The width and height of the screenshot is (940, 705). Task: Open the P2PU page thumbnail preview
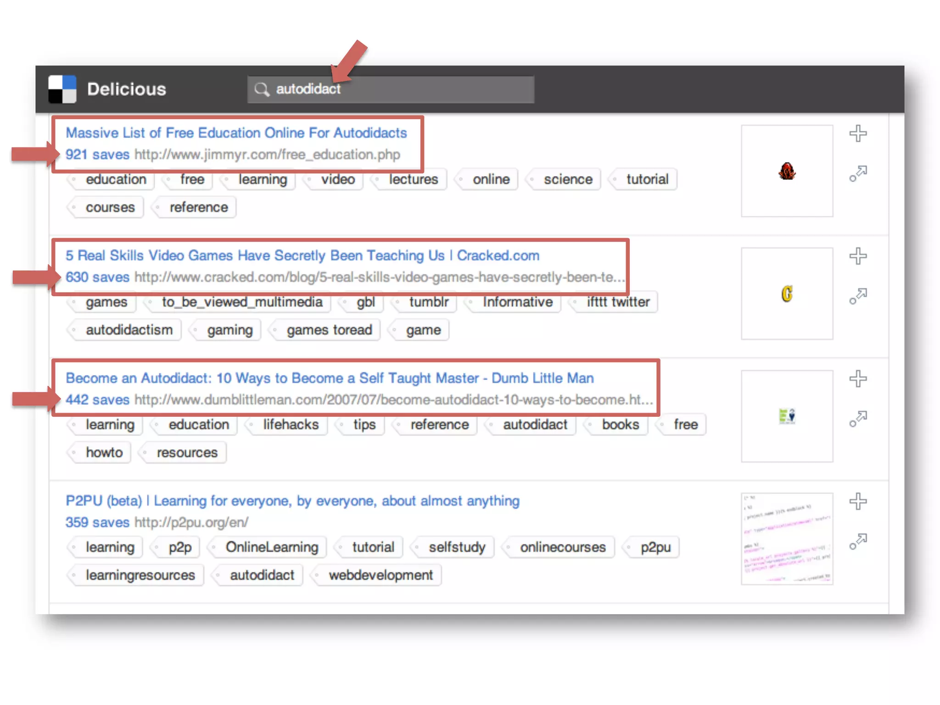pos(787,538)
